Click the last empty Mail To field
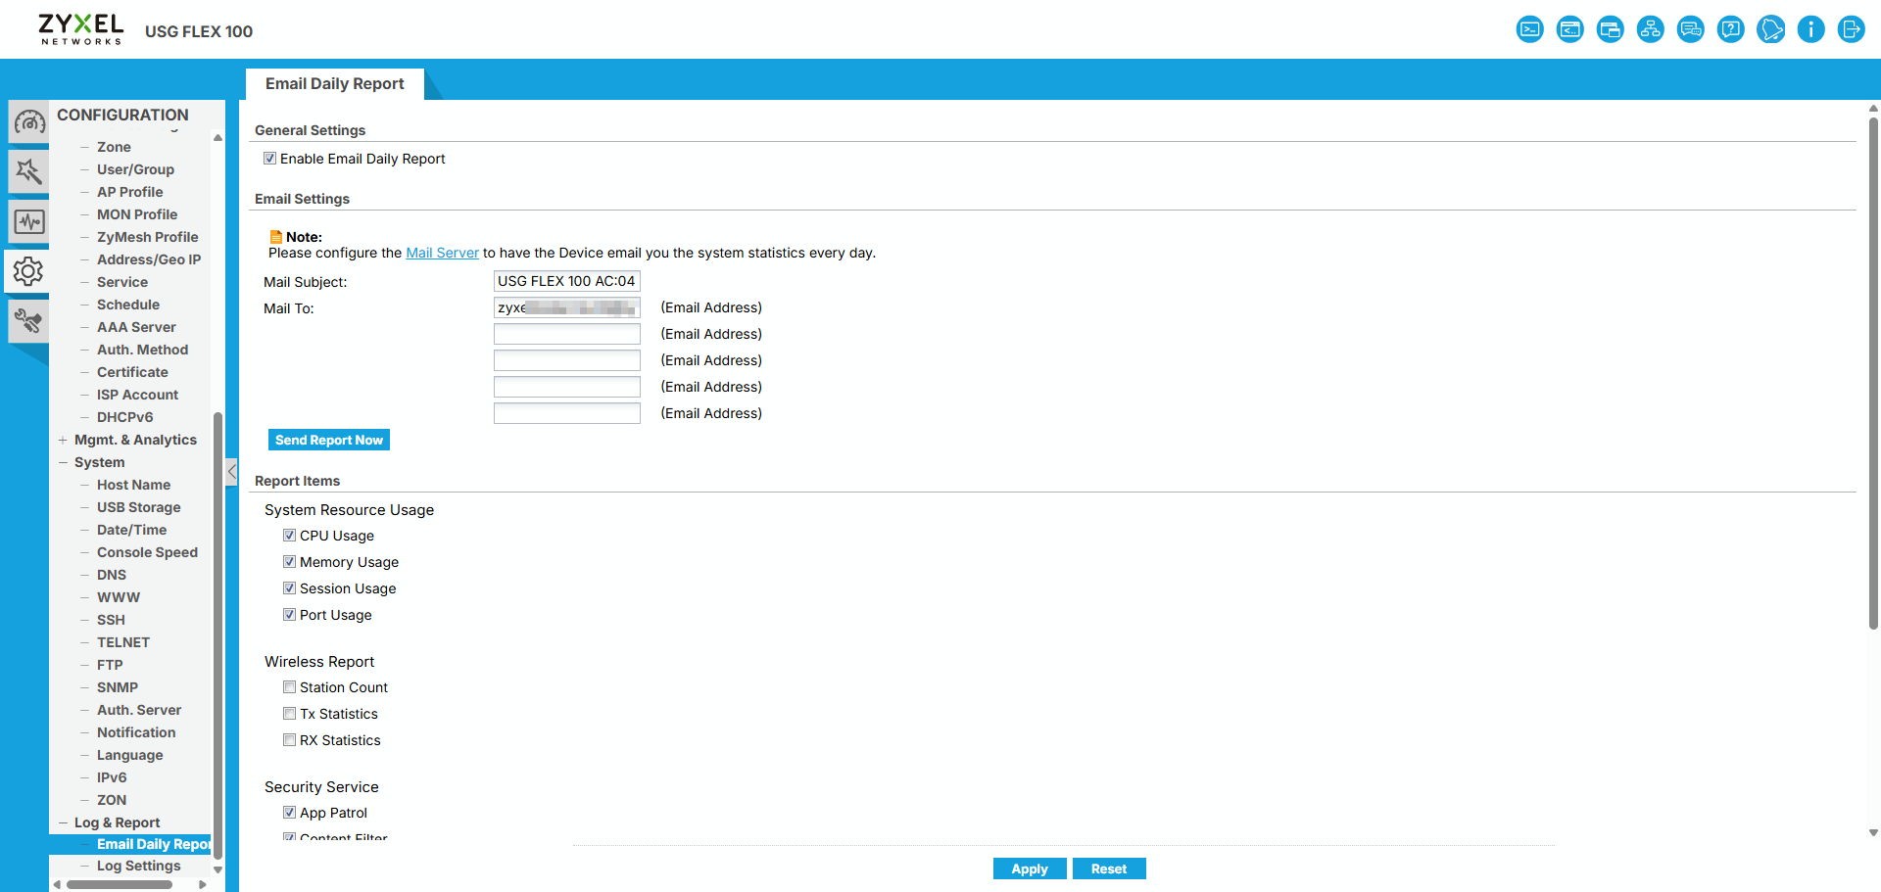 point(567,413)
